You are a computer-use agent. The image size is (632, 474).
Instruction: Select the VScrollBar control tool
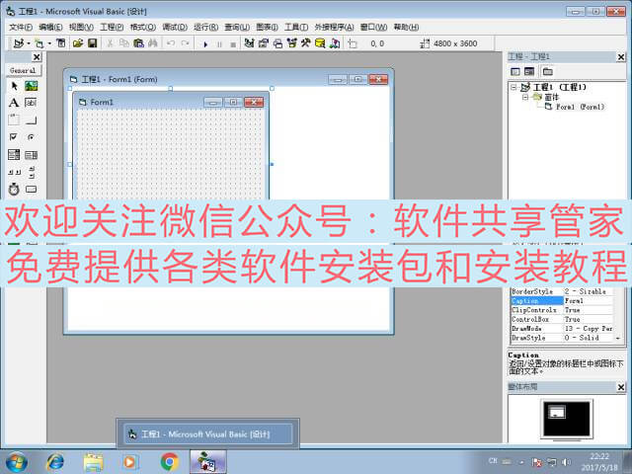coord(31,172)
